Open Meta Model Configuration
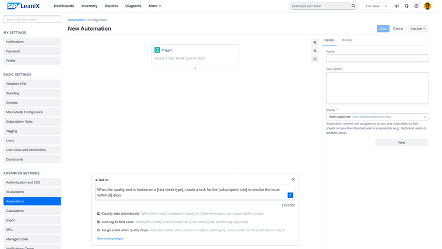The width and height of the screenshot is (442, 249). (x=32, y=112)
